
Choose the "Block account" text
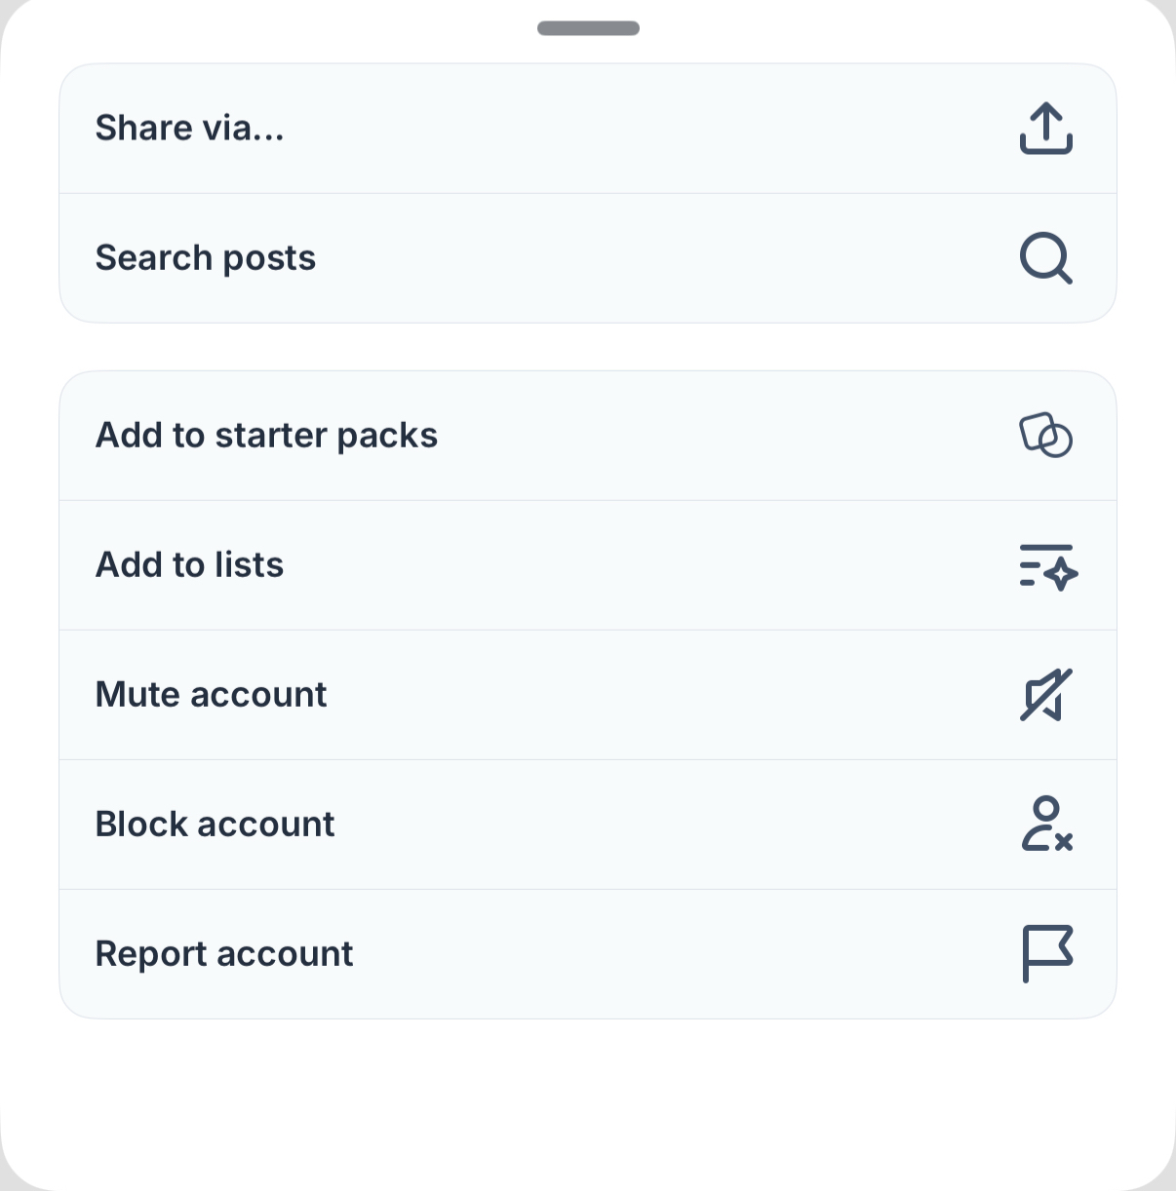coord(215,825)
